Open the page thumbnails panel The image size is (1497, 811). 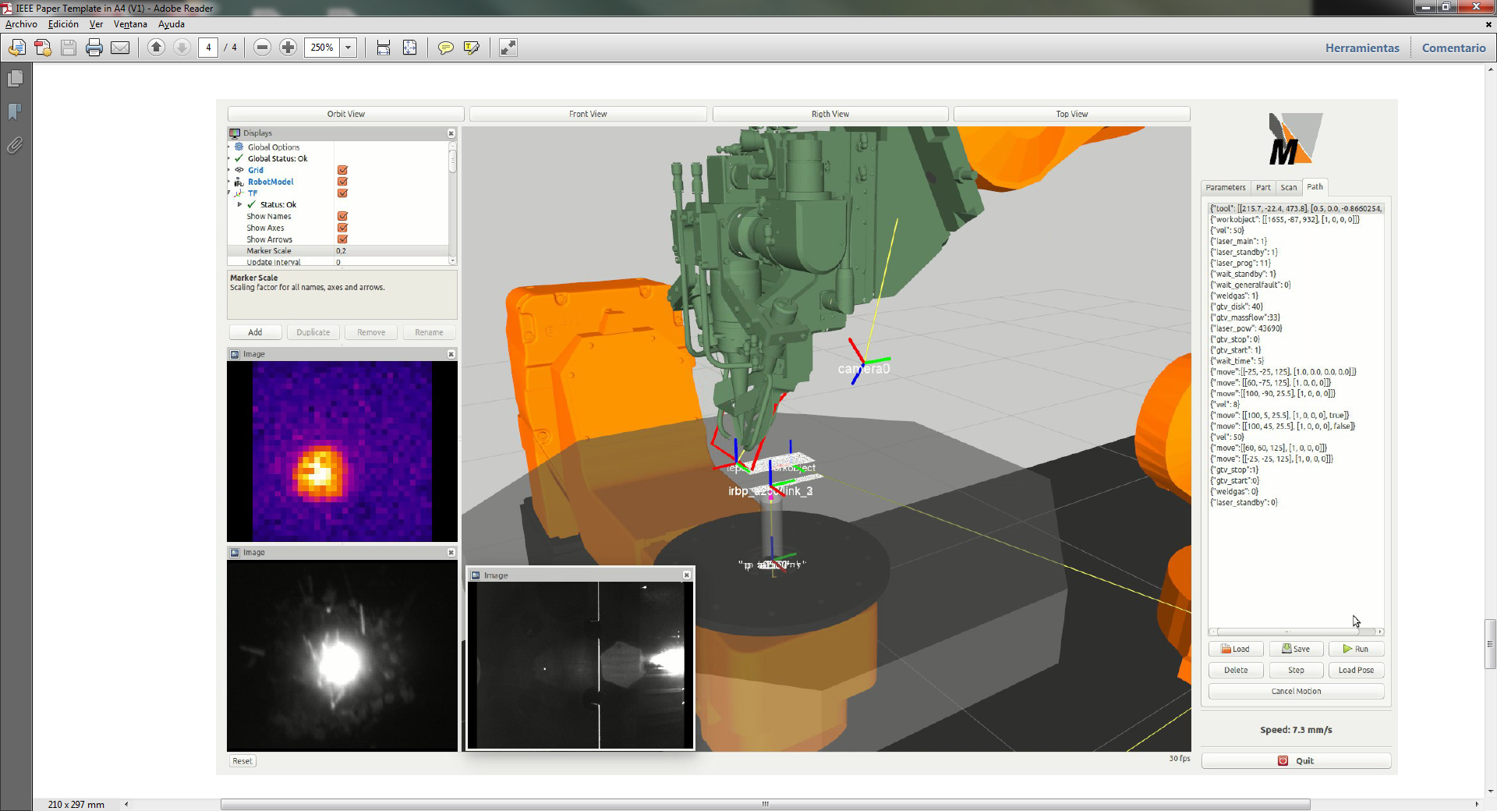pyautogui.click(x=15, y=79)
